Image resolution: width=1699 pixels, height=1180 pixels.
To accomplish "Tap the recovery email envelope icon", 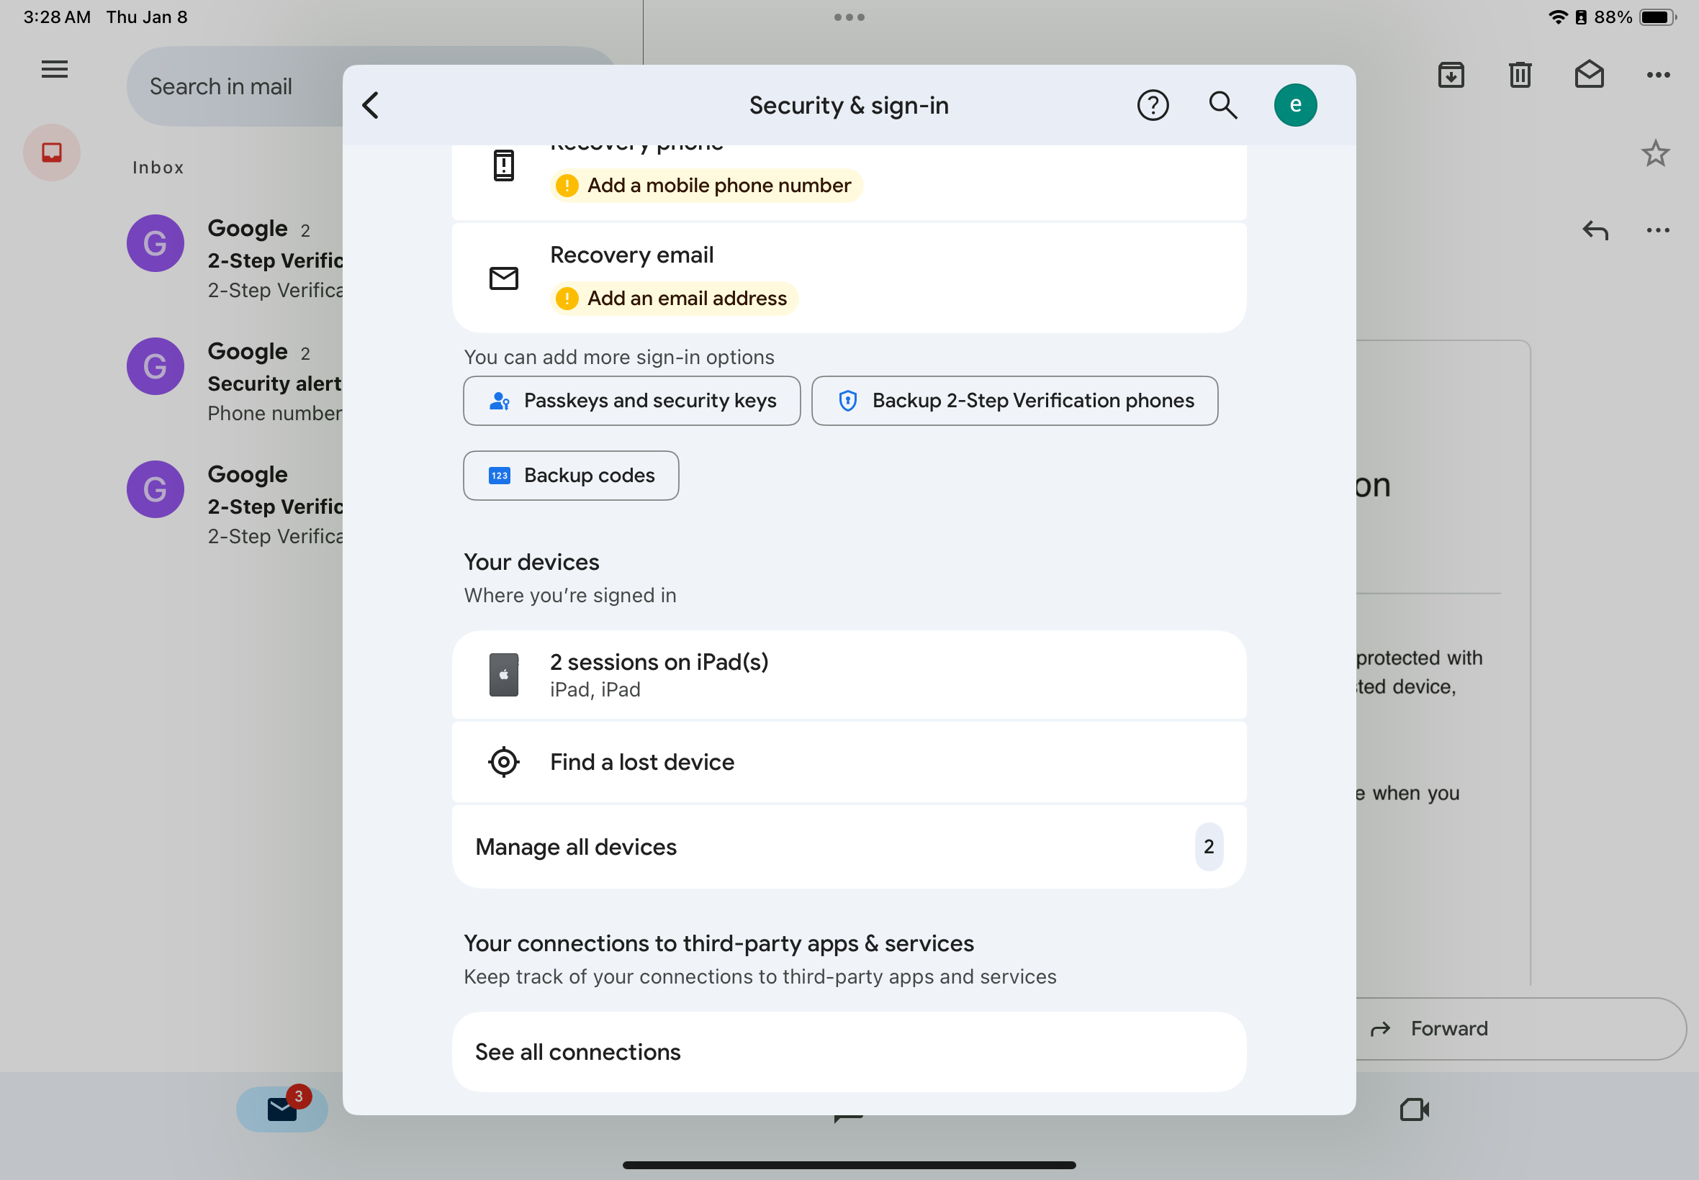I will pyautogui.click(x=504, y=278).
